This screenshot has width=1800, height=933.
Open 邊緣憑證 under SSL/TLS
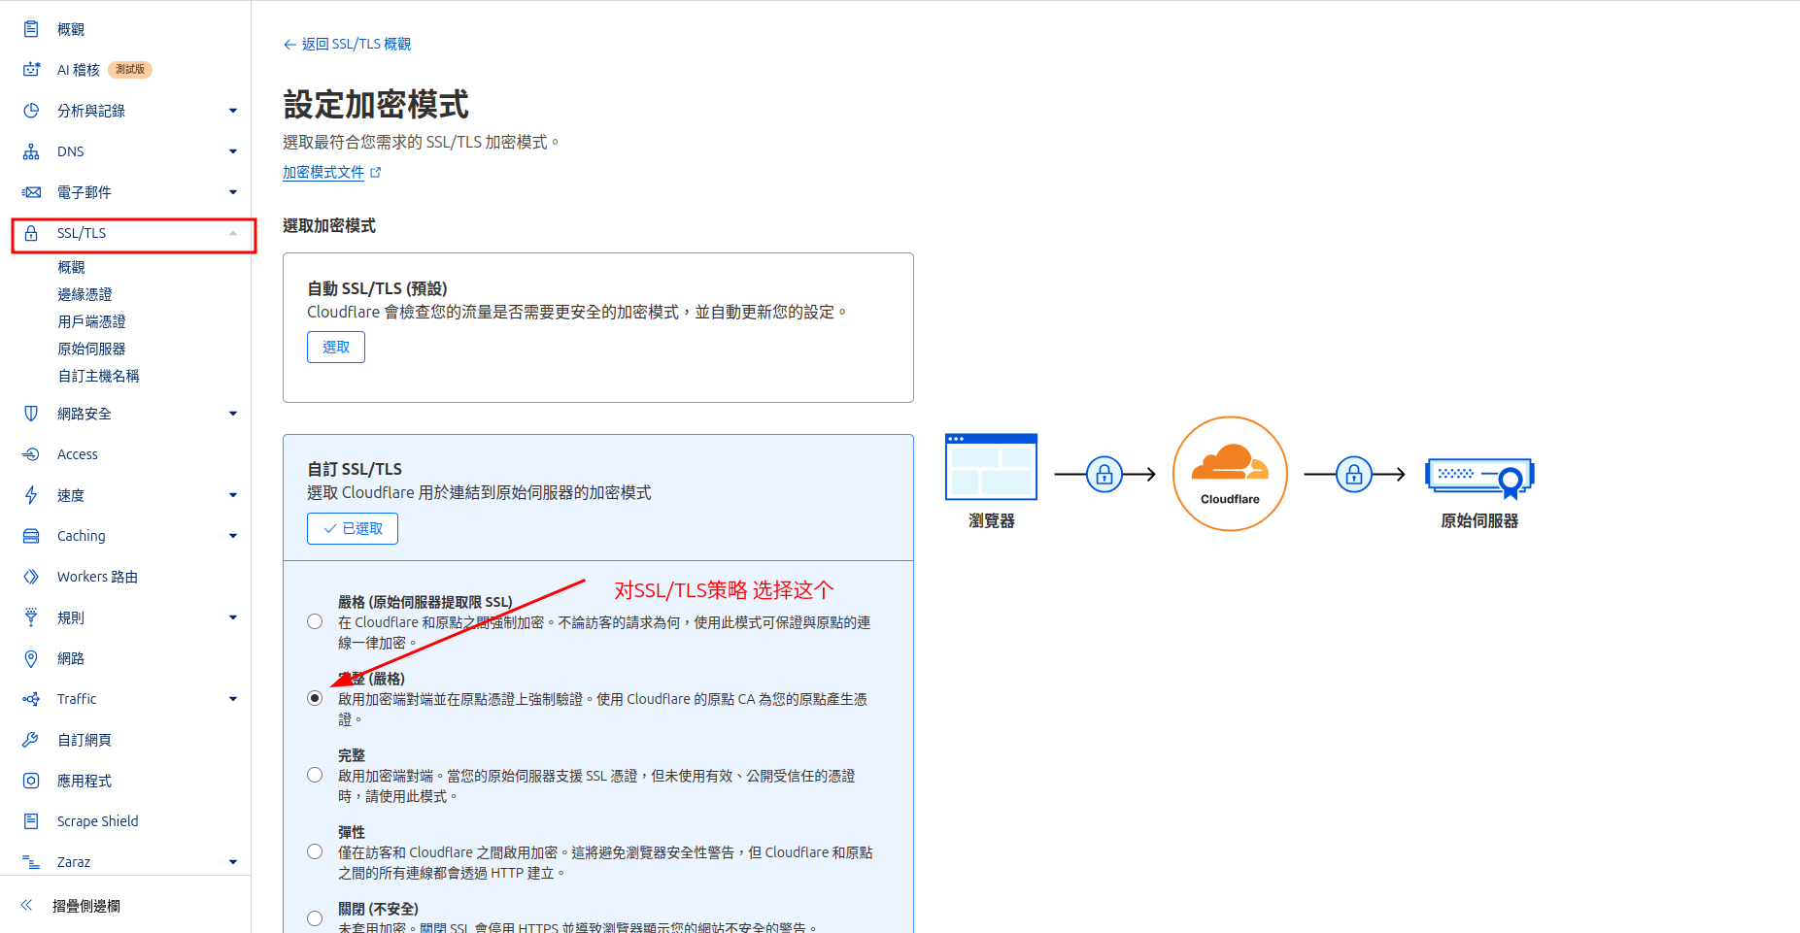pos(85,294)
